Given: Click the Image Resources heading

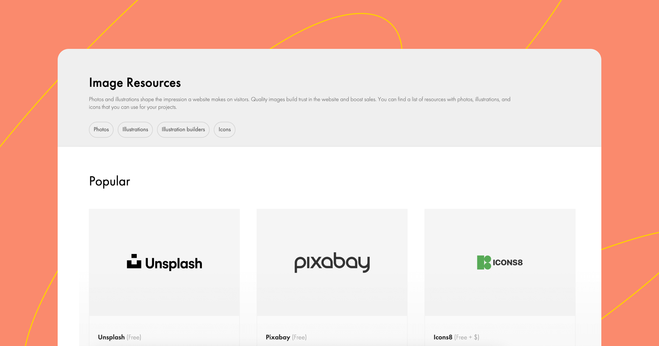Looking at the screenshot, I should coord(135,83).
